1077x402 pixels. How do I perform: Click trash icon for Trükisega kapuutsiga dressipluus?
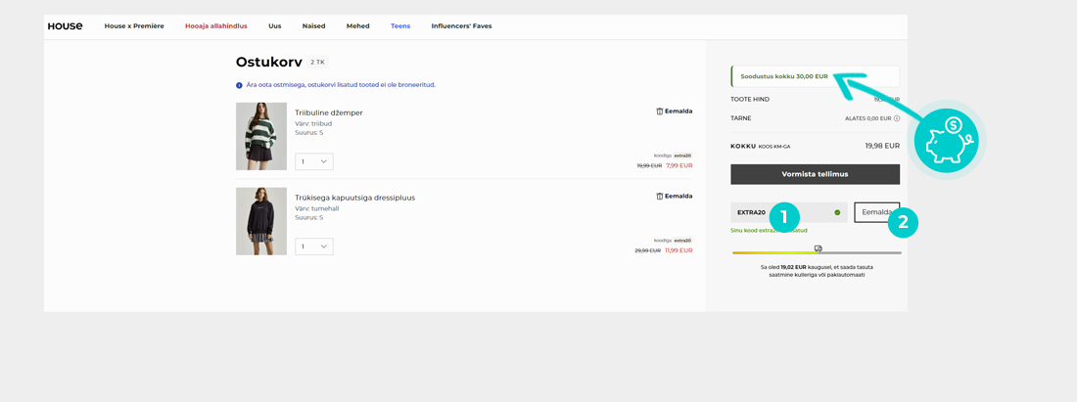pyautogui.click(x=660, y=196)
